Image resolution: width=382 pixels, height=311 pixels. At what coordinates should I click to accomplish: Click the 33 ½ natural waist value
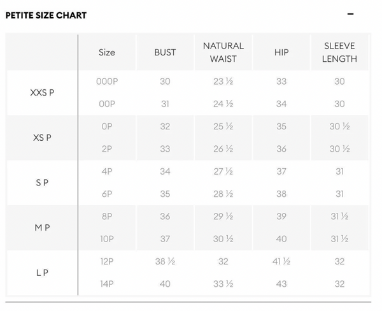point(223,284)
